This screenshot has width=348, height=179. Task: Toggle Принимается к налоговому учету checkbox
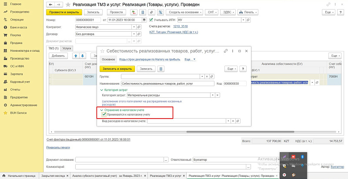click(x=104, y=115)
